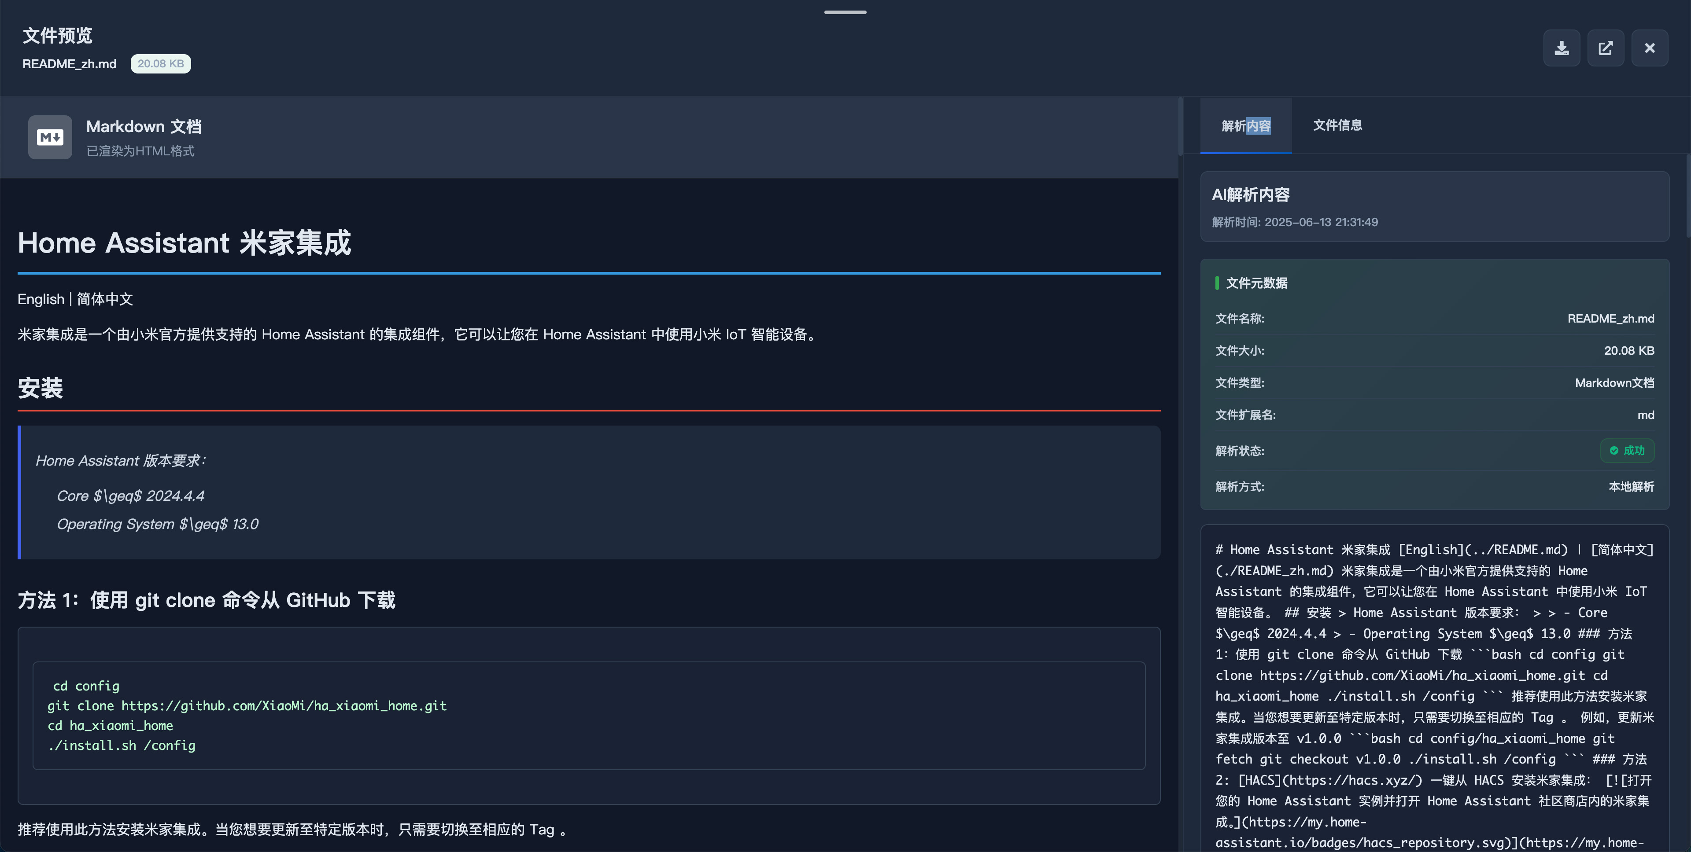The image size is (1691, 852).
Task: Click the 文件名称 value README_zh.md
Action: (1610, 319)
